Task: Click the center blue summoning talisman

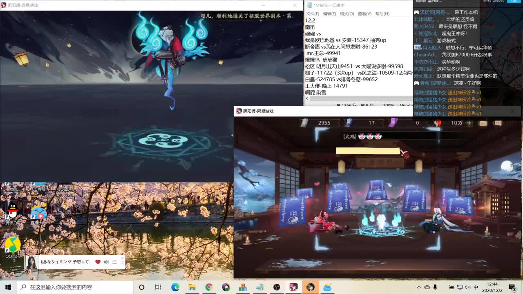Action: point(376,189)
